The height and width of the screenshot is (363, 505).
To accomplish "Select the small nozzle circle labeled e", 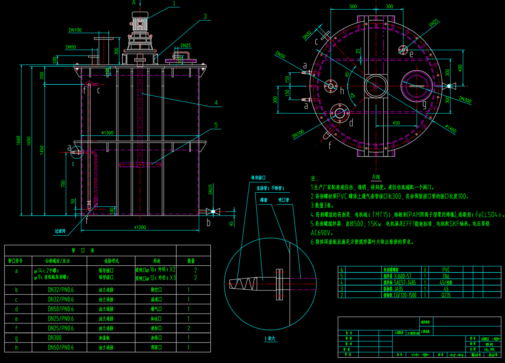I will tap(403, 49).
